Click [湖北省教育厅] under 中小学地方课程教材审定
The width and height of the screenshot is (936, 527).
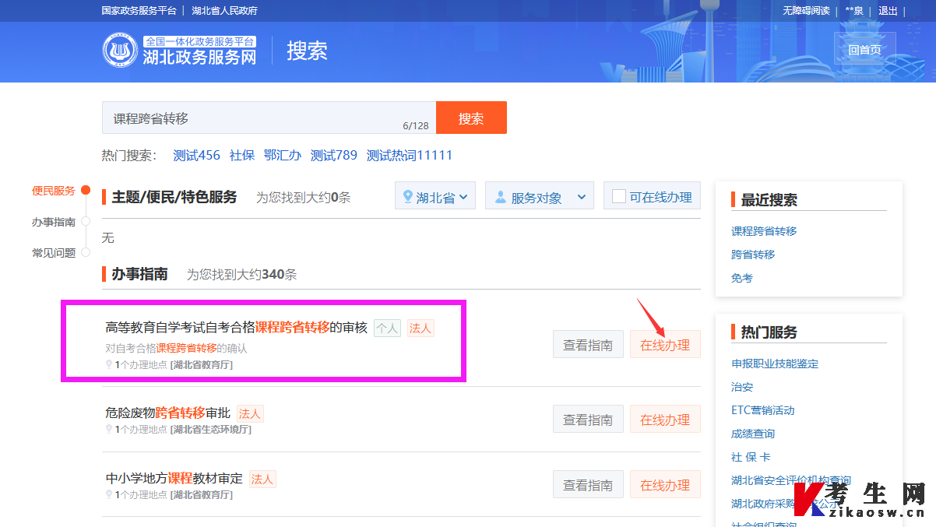(x=201, y=495)
